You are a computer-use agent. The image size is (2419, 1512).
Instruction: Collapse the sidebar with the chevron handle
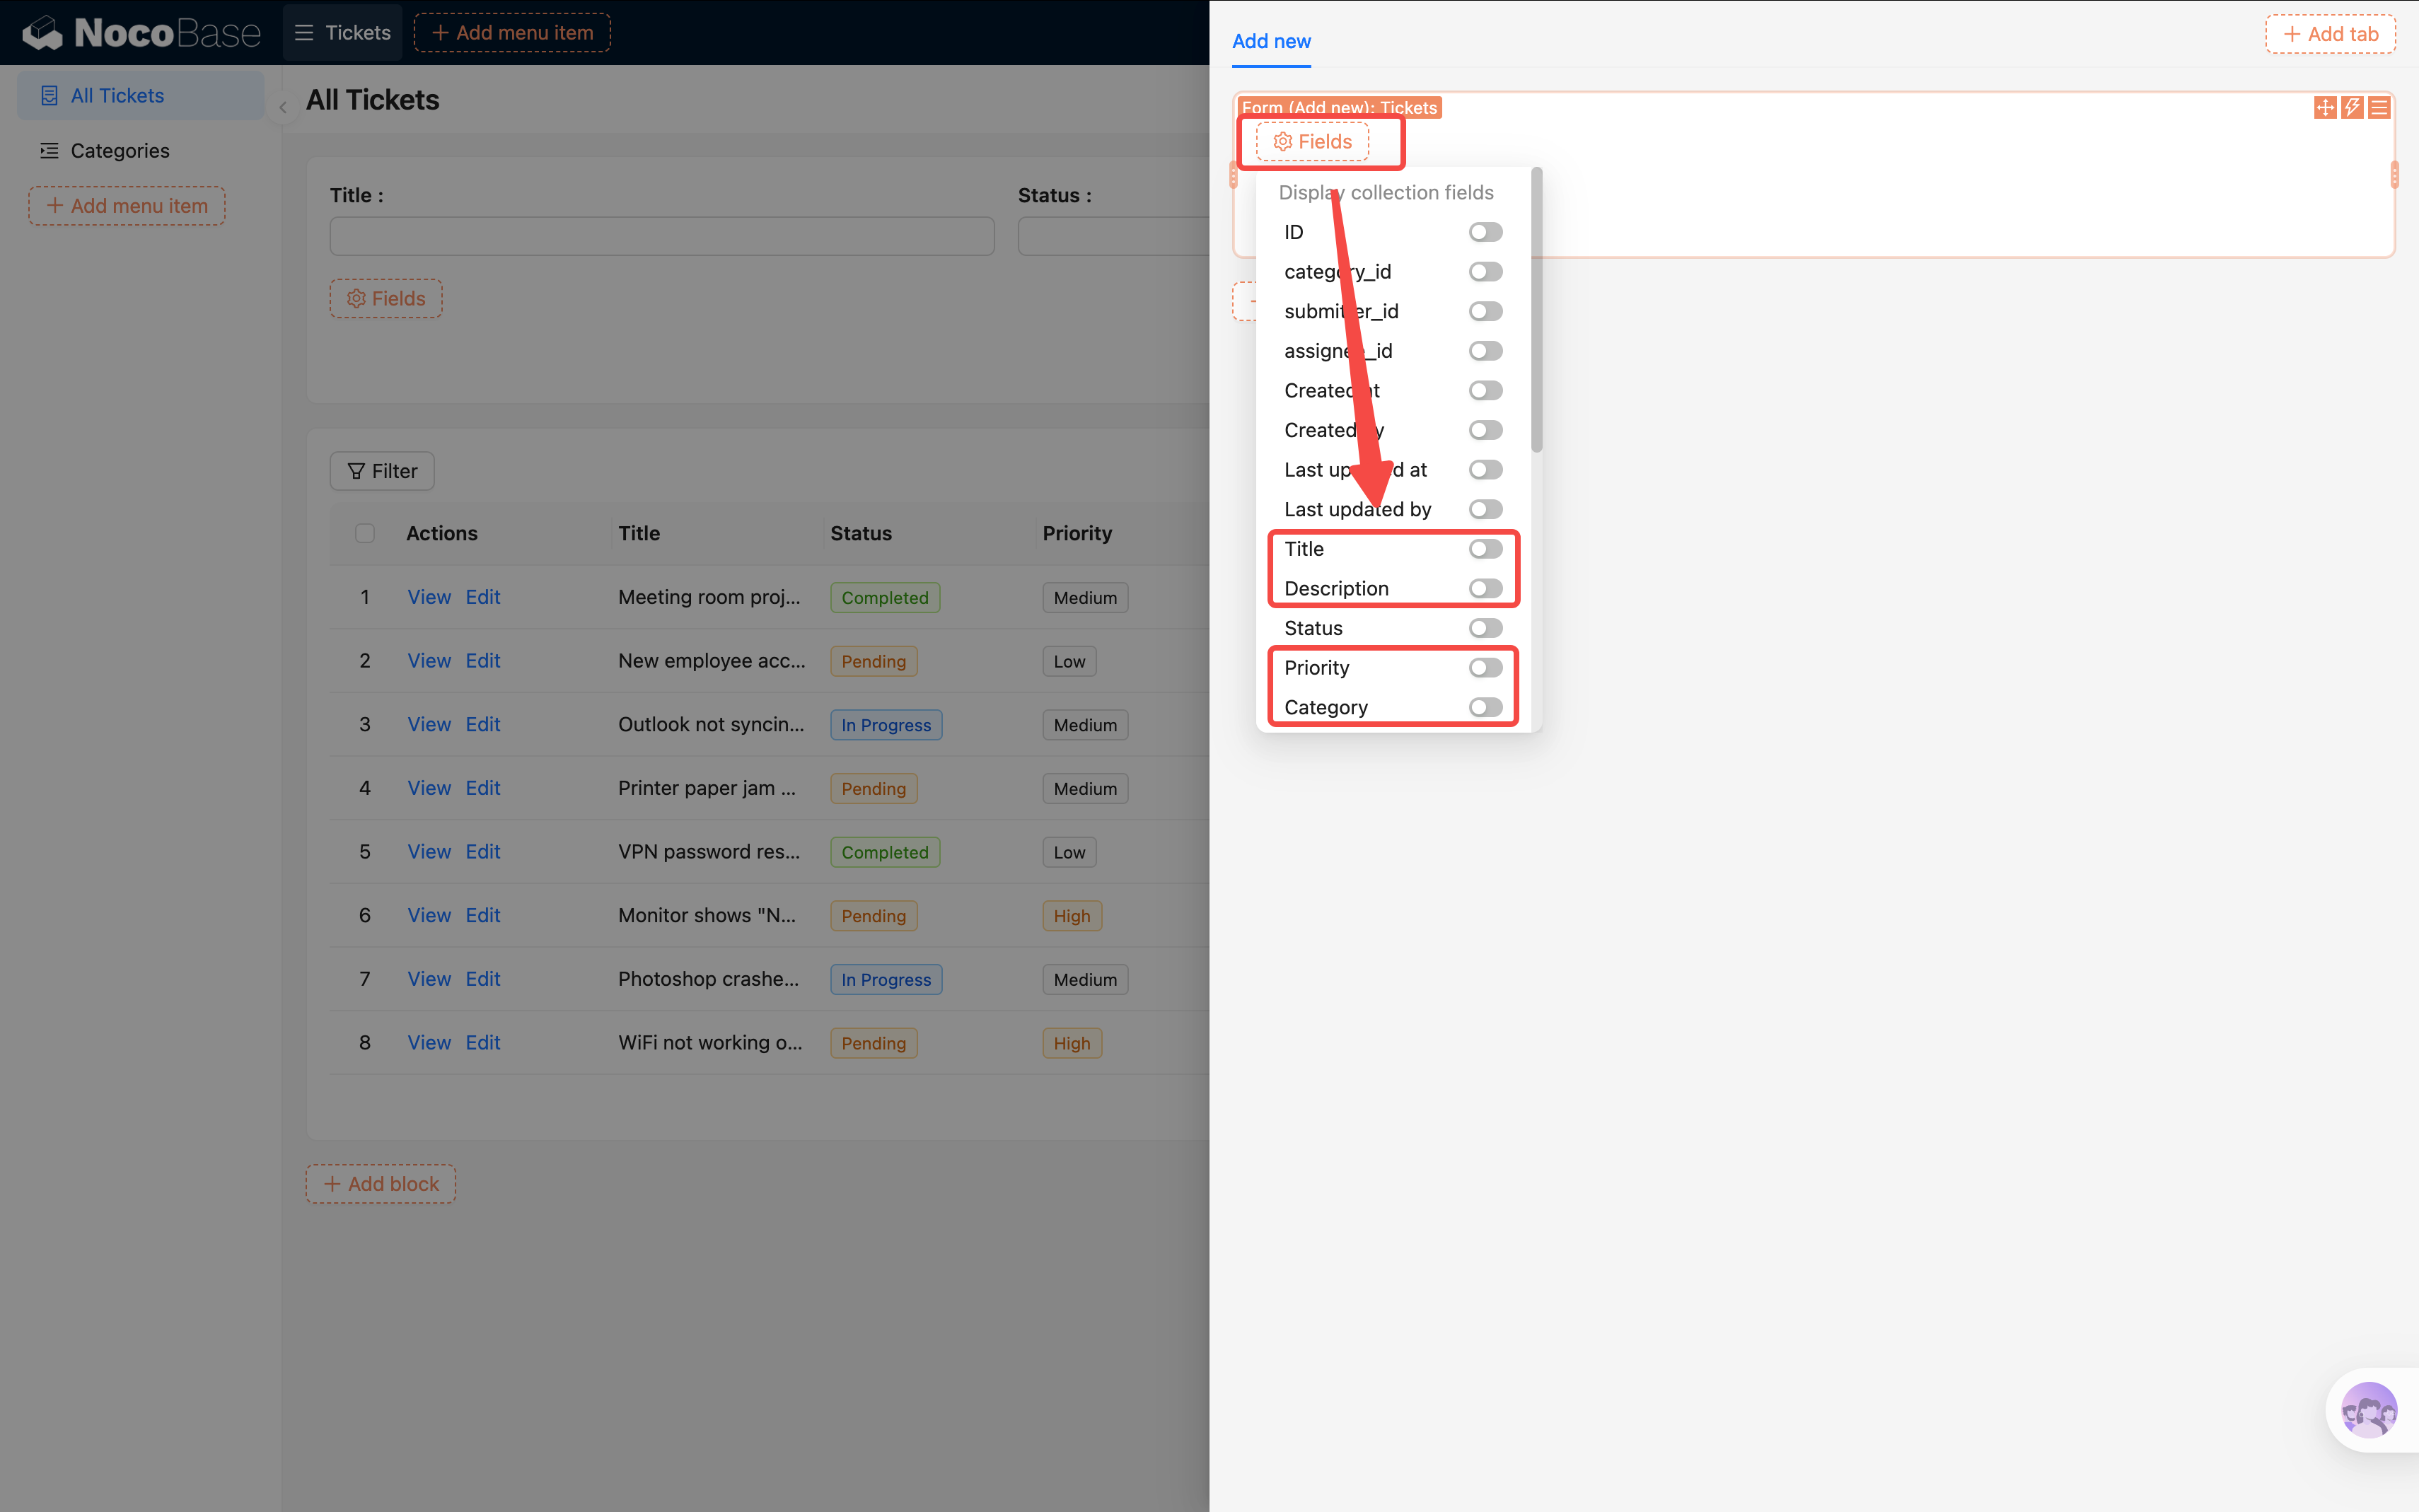(x=283, y=107)
